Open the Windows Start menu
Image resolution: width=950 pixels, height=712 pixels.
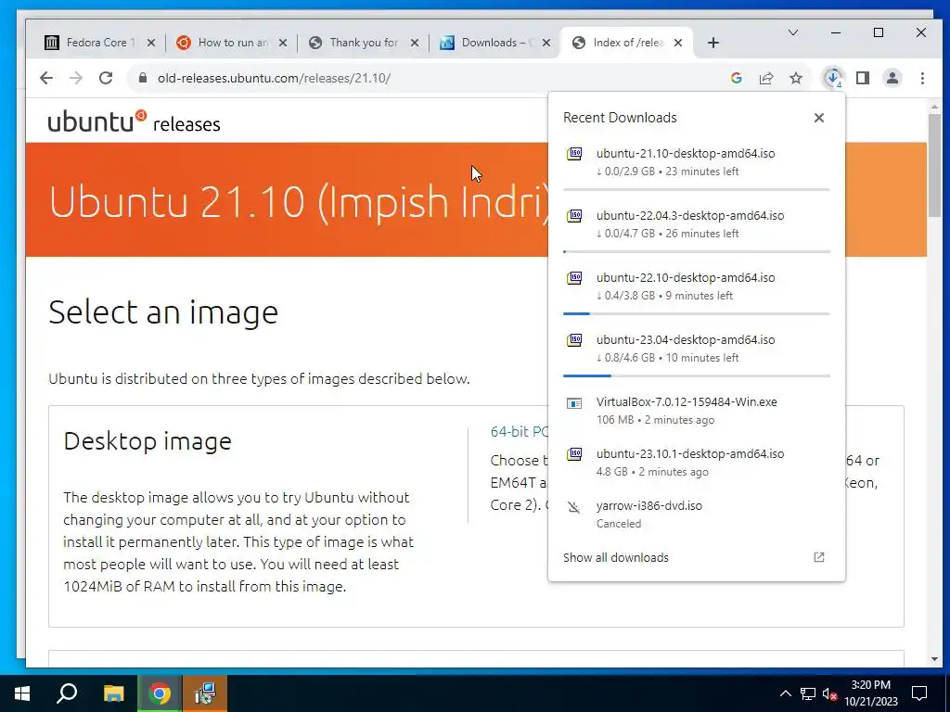pos(22,693)
